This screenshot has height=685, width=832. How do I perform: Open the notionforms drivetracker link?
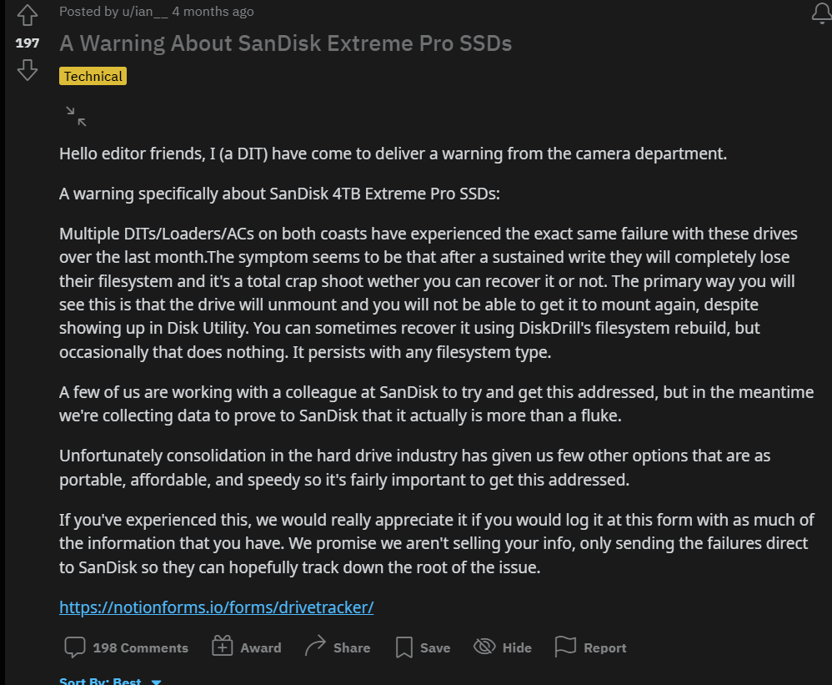click(217, 607)
